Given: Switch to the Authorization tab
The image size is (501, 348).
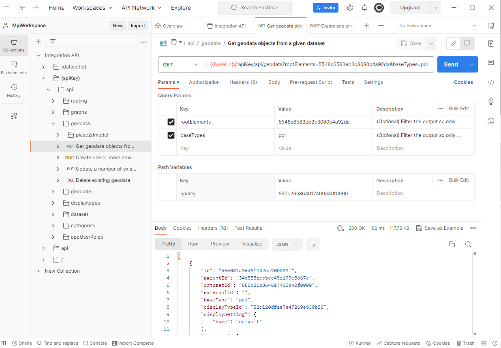Looking at the screenshot, I should pos(204,82).
